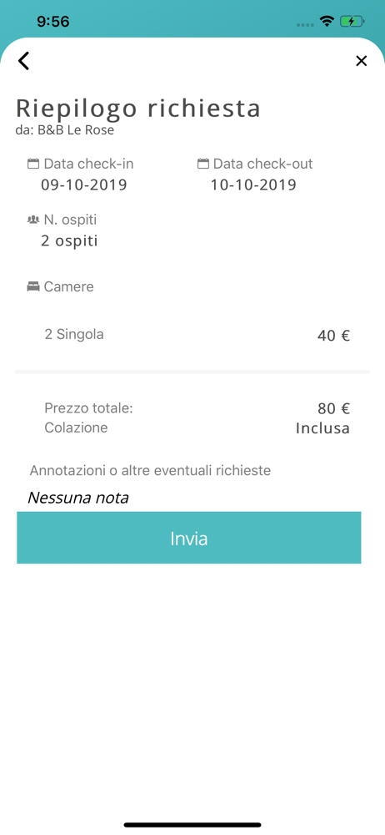
Task: Tap the 80 € total price value
Action: click(x=334, y=409)
